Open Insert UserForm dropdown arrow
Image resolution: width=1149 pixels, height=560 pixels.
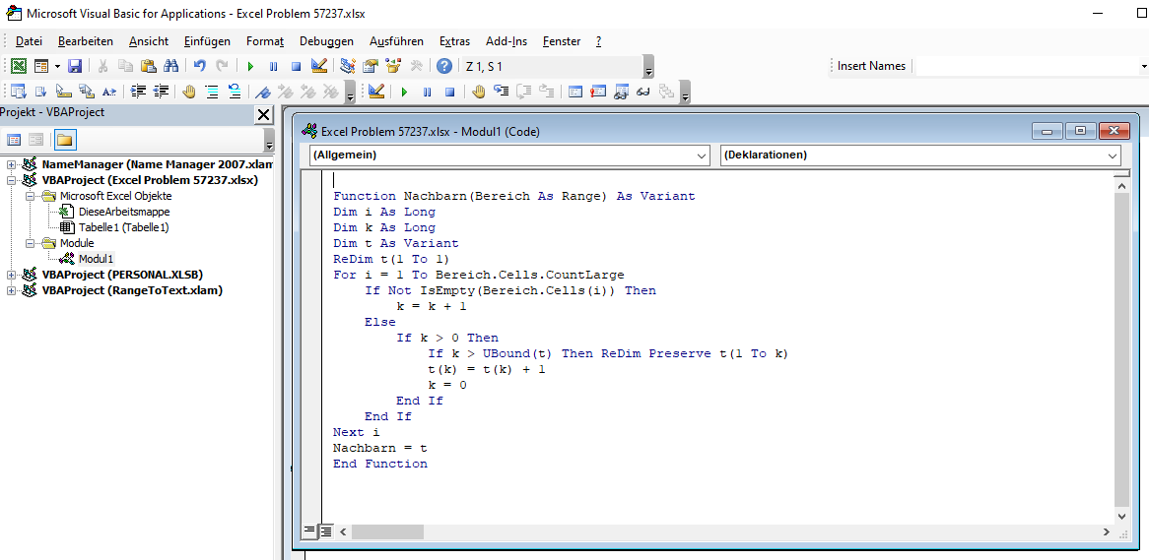57,67
